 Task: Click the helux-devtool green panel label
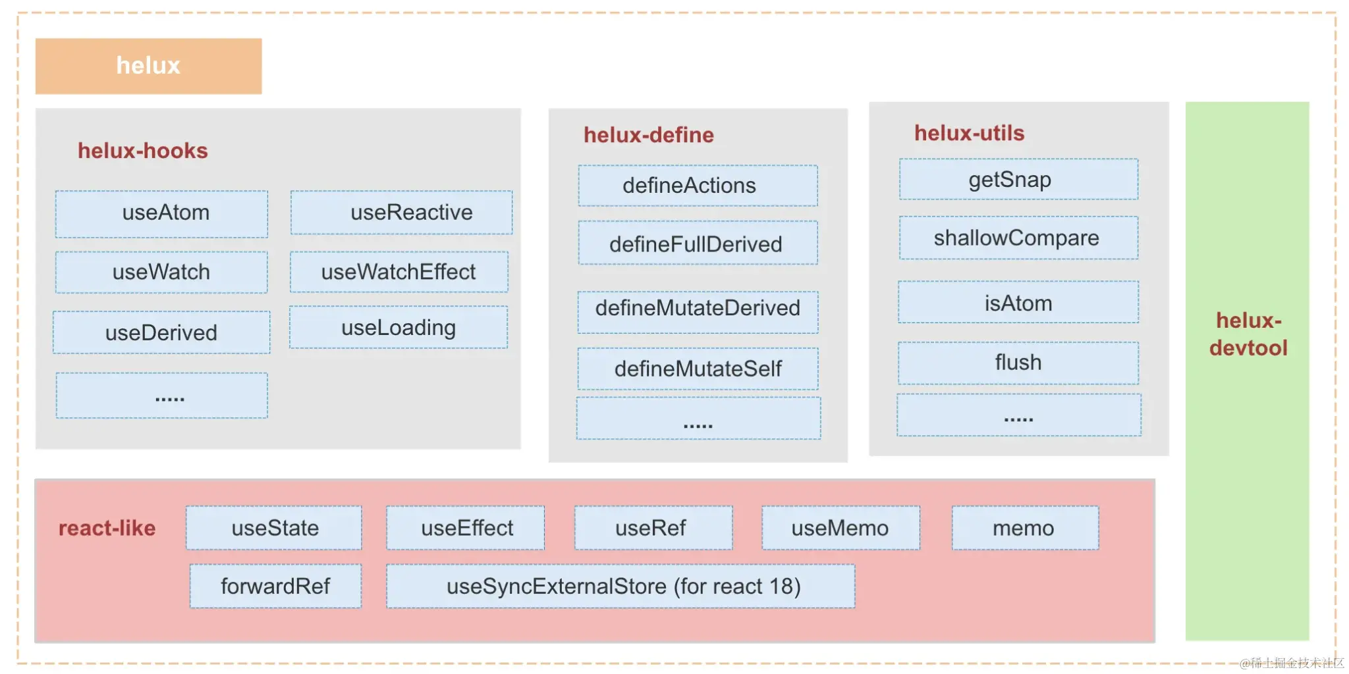click(1248, 334)
